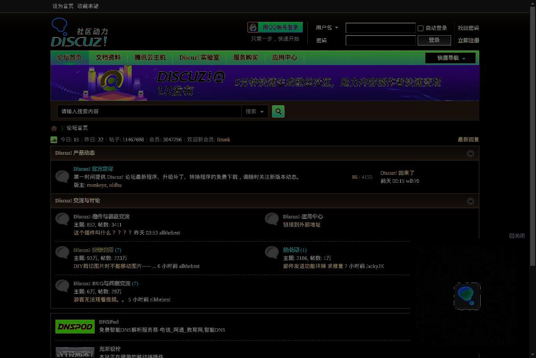Open the 这个插件叫什么？？？？ thread
The height and width of the screenshot is (358, 536).
(x=103, y=233)
